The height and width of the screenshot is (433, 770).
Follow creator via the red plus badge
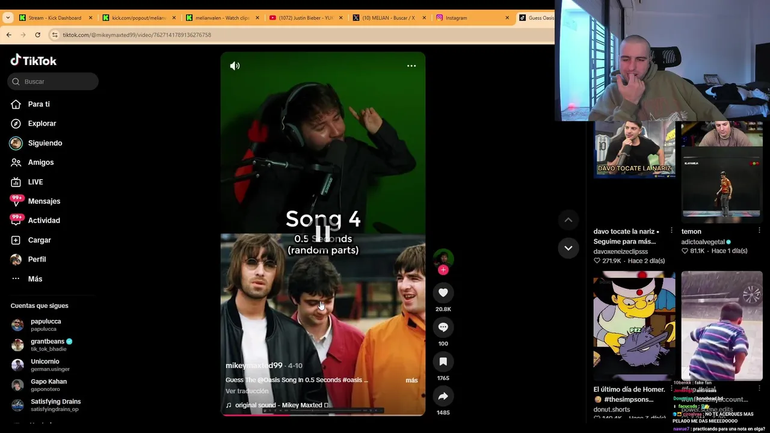click(x=443, y=270)
